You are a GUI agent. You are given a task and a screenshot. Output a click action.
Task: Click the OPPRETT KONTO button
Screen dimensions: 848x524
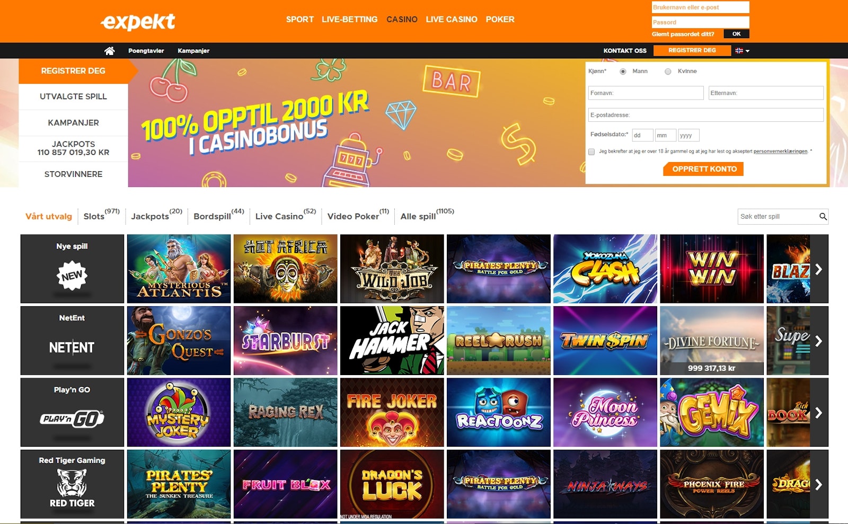[703, 169]
